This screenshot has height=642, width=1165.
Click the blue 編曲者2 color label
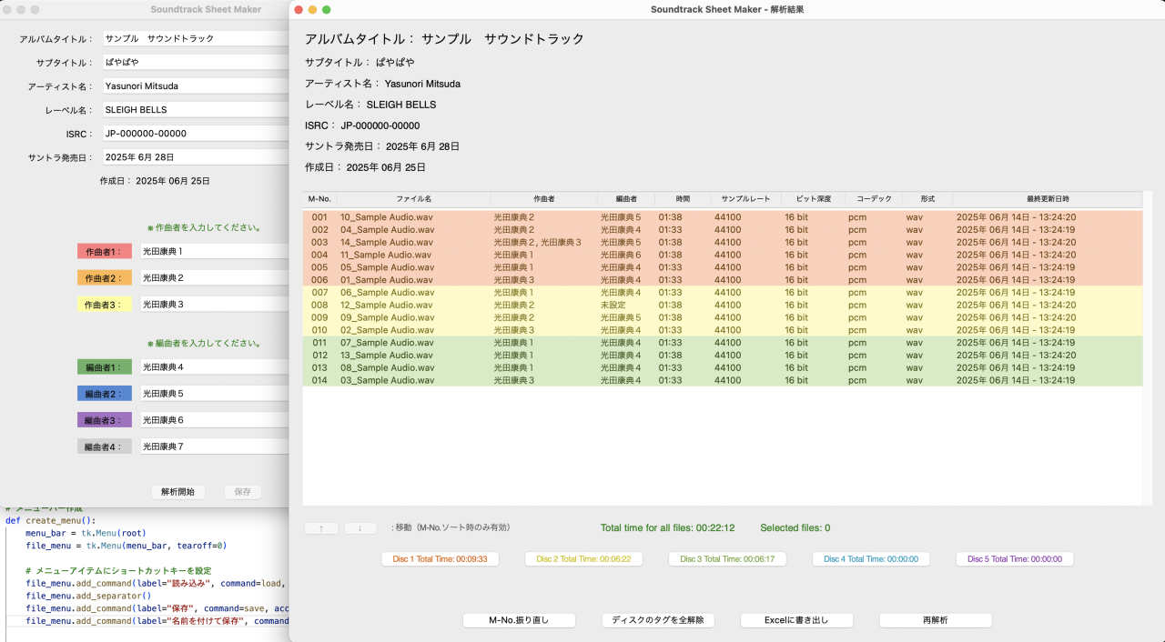point(105,394)
